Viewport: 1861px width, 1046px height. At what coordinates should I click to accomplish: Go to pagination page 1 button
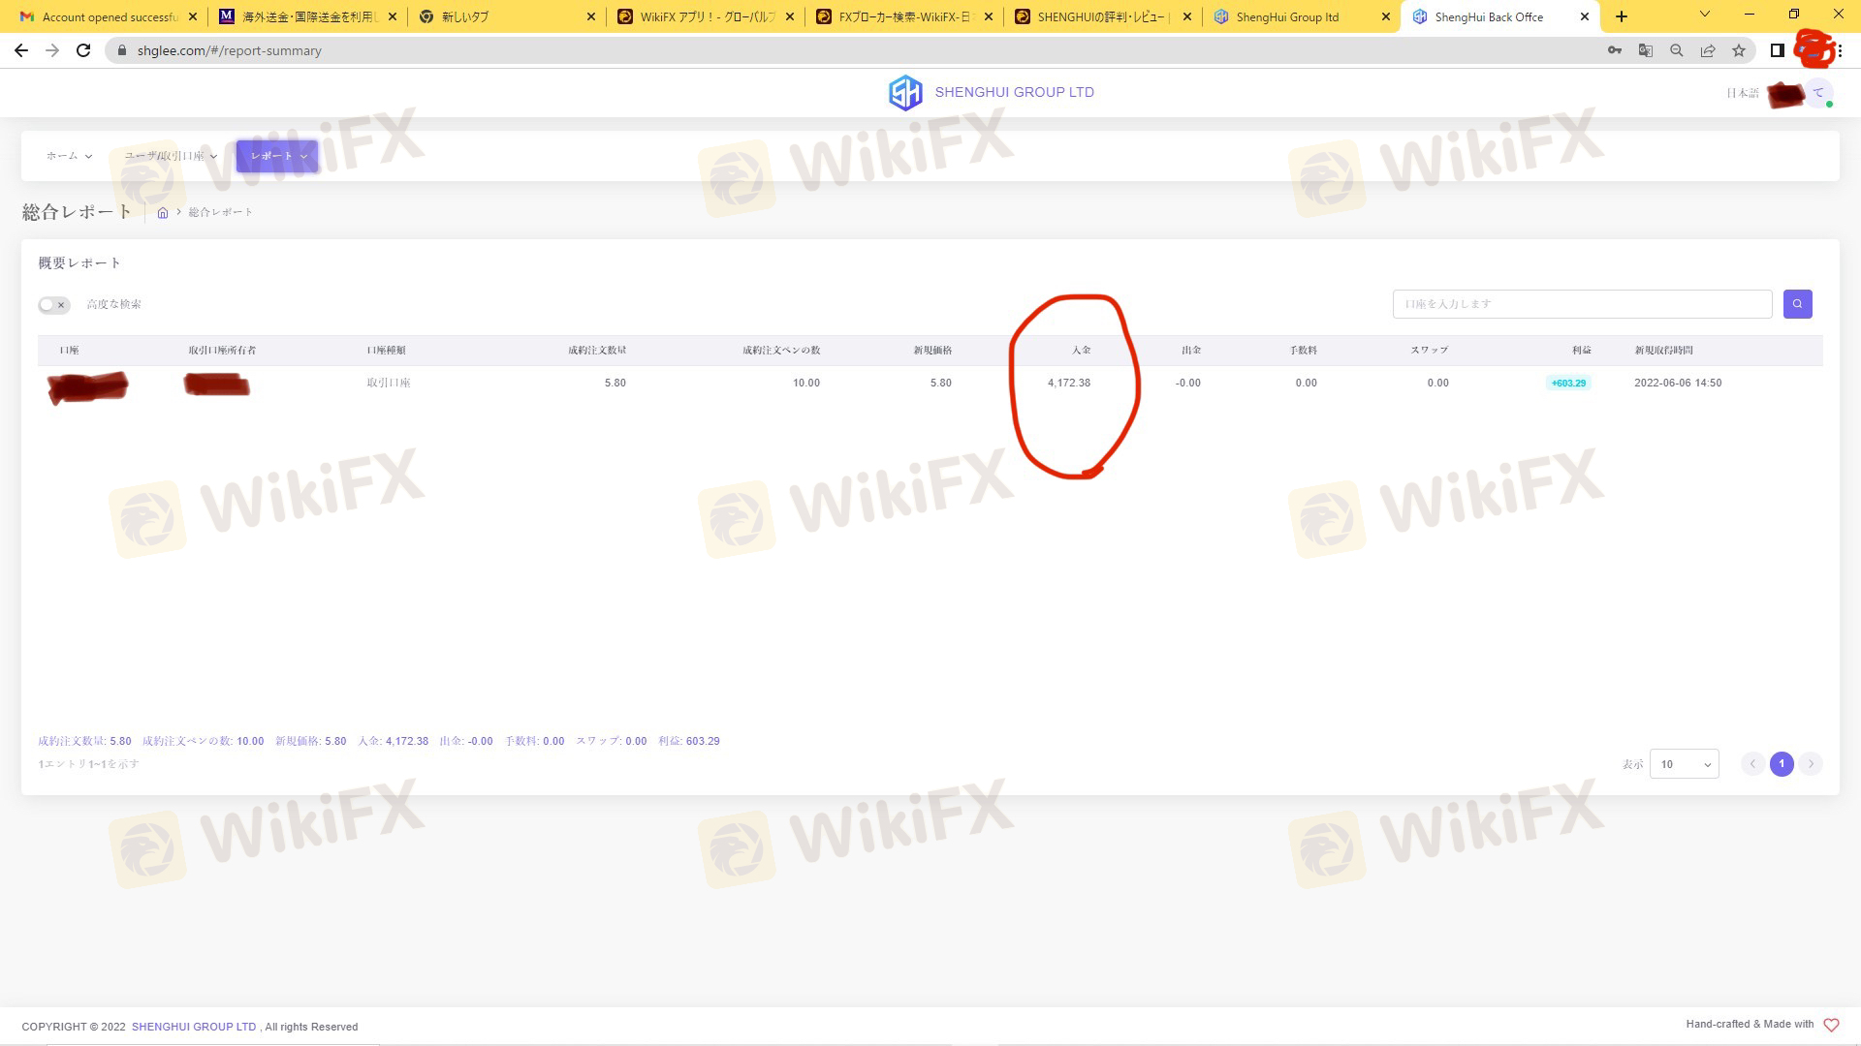(x=1781, y=764)
